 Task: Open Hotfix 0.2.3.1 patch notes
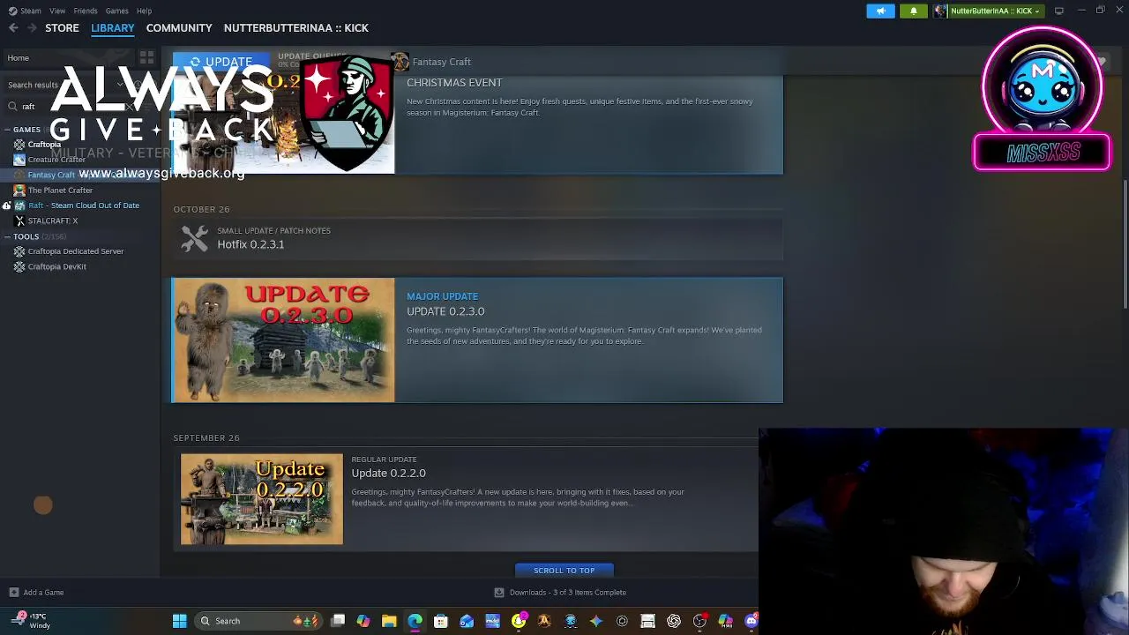250,244
